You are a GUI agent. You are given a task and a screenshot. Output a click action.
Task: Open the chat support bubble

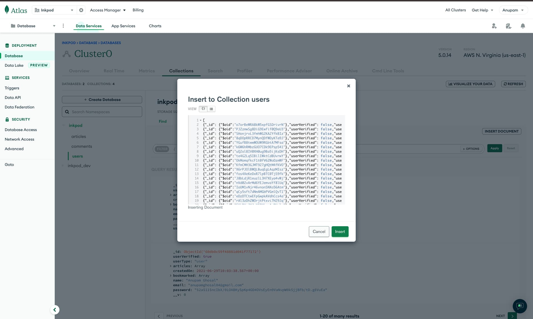coord(519,306)
